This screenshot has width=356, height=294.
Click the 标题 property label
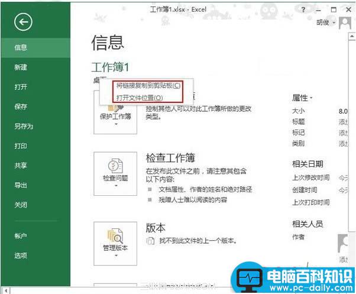click(298, 122)
